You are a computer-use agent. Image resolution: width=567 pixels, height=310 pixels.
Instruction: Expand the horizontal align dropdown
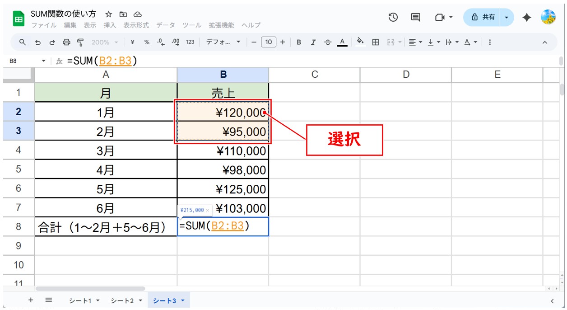click(x=415, y=42)
